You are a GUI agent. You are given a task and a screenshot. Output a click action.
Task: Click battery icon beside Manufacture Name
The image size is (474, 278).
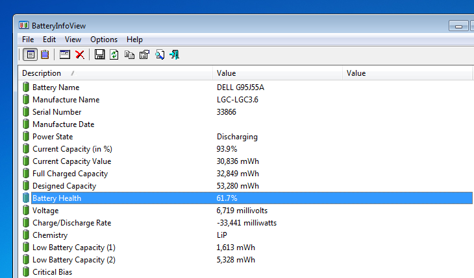tap(26, 100)
